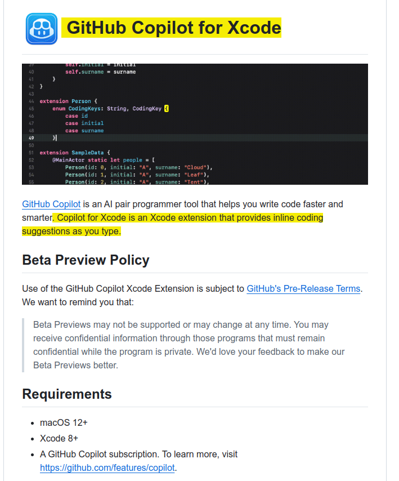Viewport: 399px width, 481px height.
Task: Open the code editor screenshot image
Action: pos(195,124)
